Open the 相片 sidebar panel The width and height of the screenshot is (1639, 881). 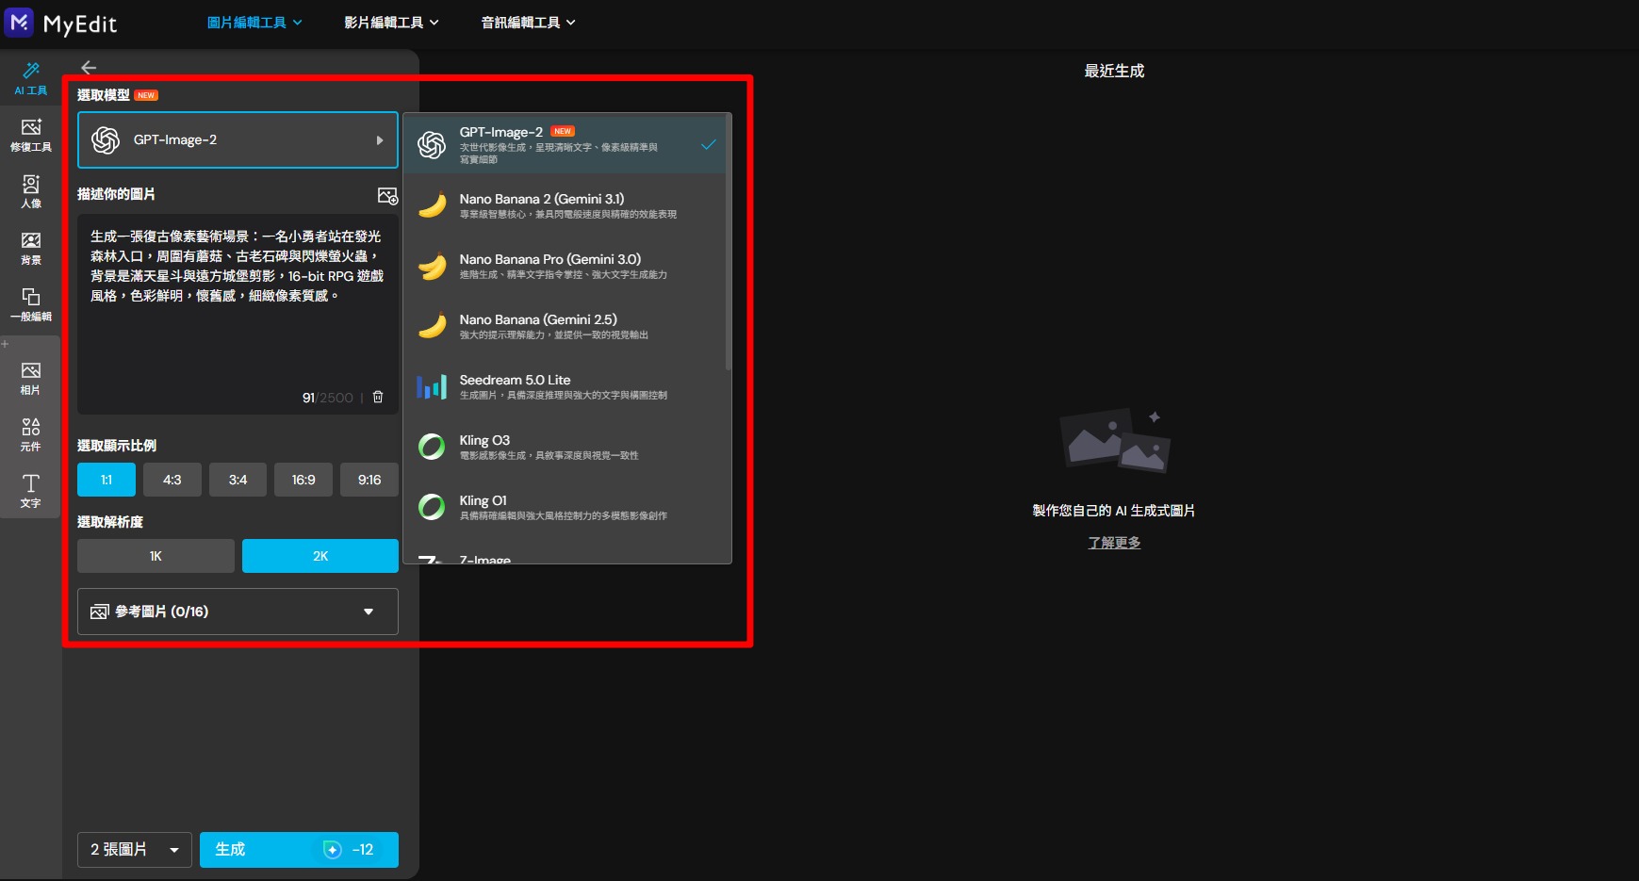pyautogui.click(x=31, y=379)
